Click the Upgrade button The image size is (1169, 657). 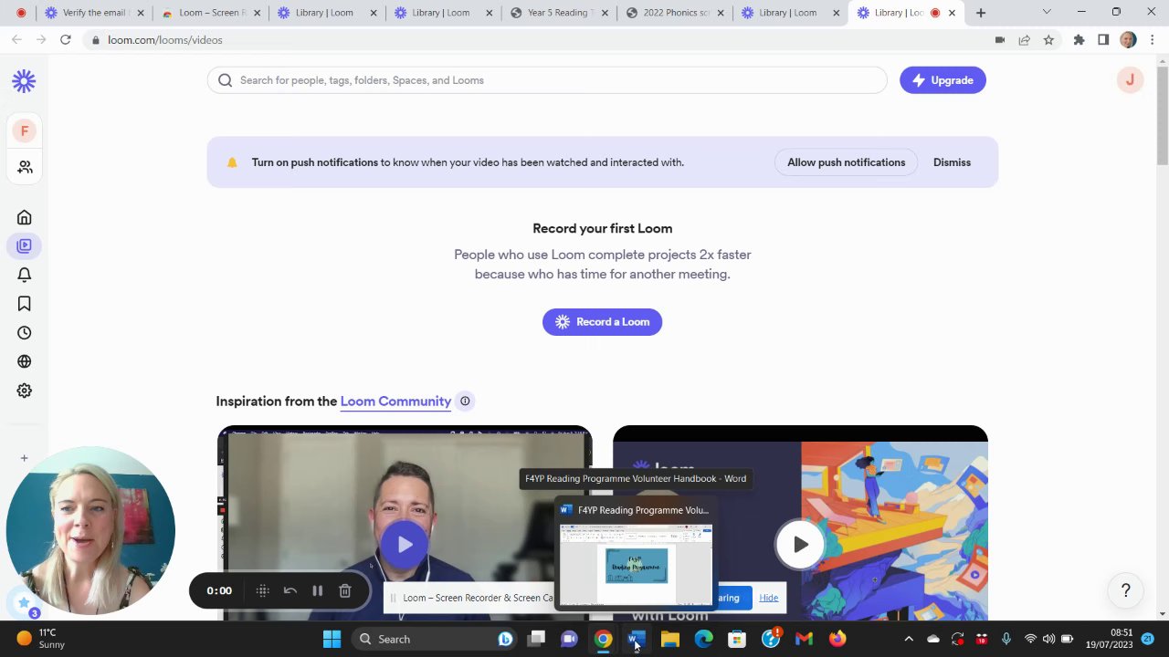click(x=943, y=80)
